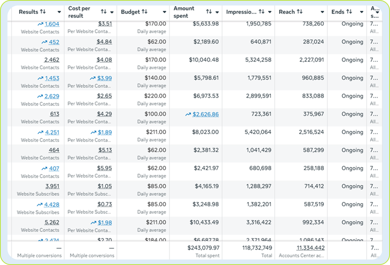Sort Impressions column using arrows icon
390x265 pixels.
pos(262,12)
